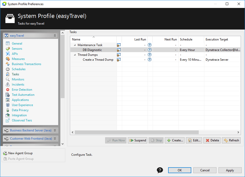This screenshot has height=177, width=245.
Task: Click Create... to add a task
Action: click(175, 140)
